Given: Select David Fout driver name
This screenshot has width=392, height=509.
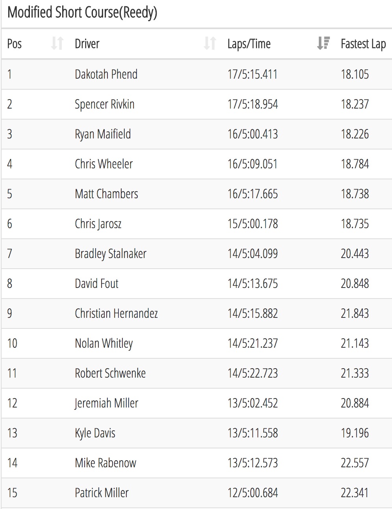Looking at the screenshot, I should click(x=96, y=284).
